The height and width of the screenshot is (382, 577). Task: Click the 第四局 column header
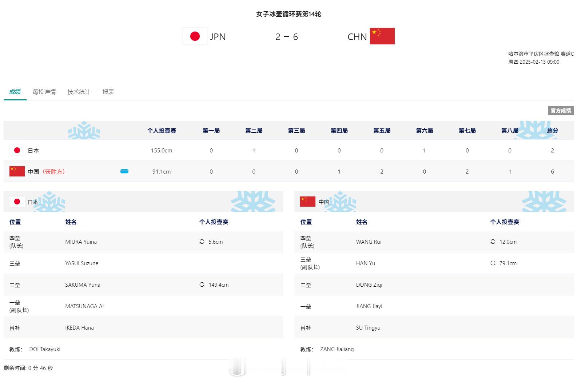(339, 131)
